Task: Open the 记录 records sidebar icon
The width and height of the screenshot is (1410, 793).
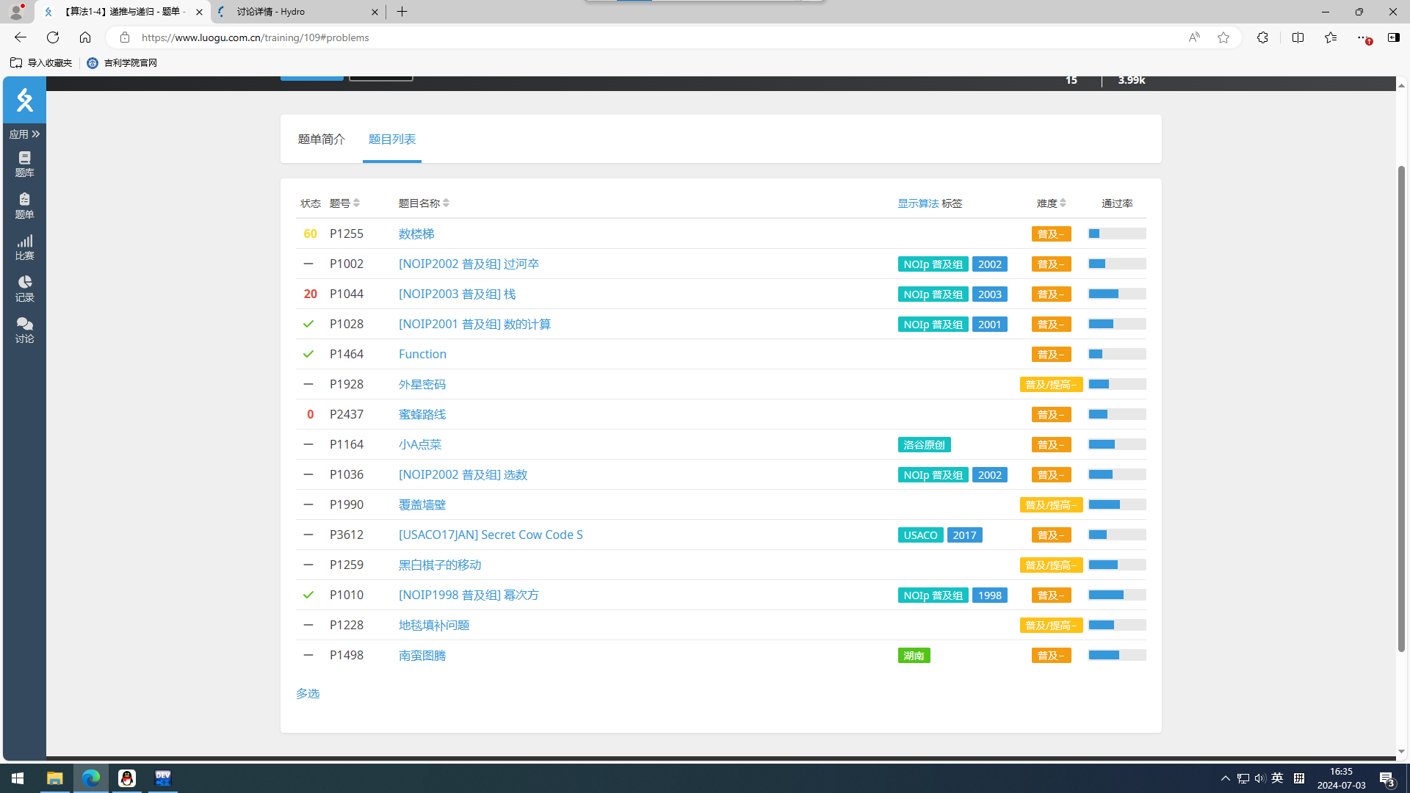Action: (x=24, y=289)
